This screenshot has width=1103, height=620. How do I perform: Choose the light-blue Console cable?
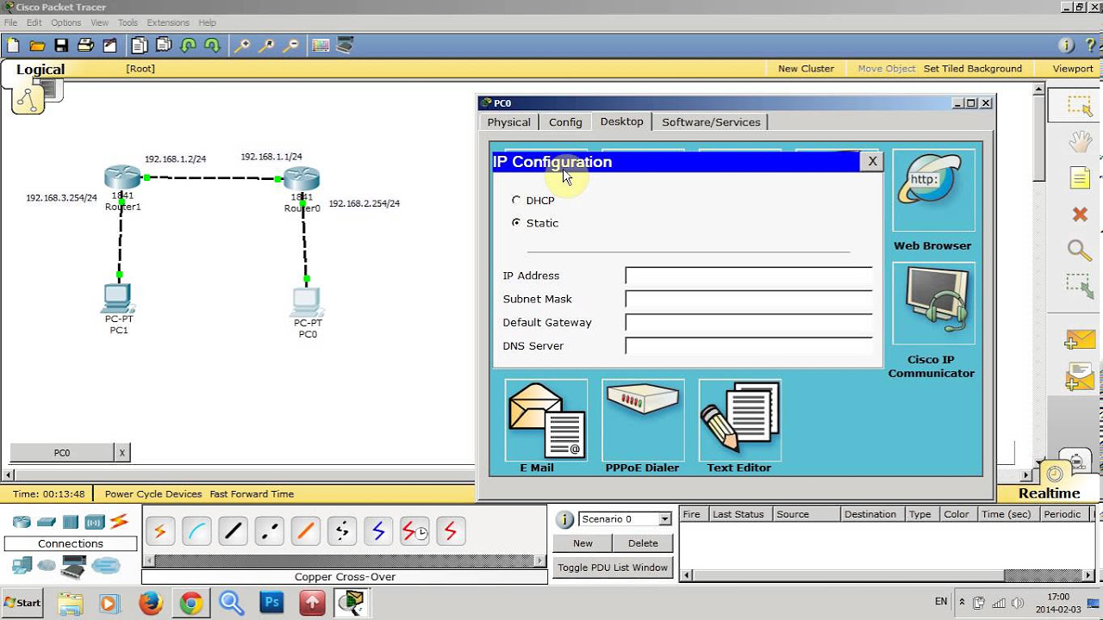(x=196, y=532)
